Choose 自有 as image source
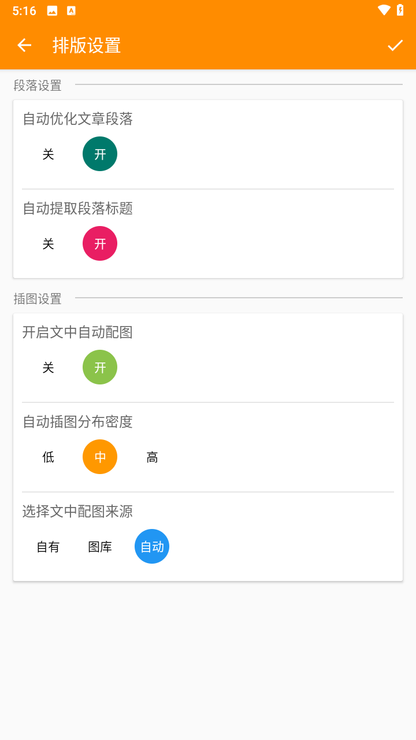This screenshot has width=416, height=740. (48, 547)
